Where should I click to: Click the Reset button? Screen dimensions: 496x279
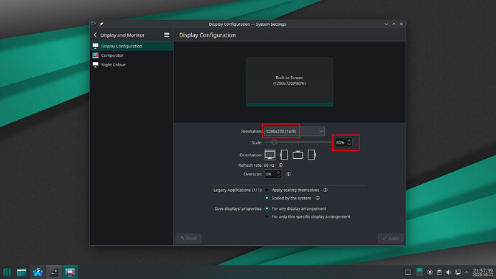coord(188,238)
